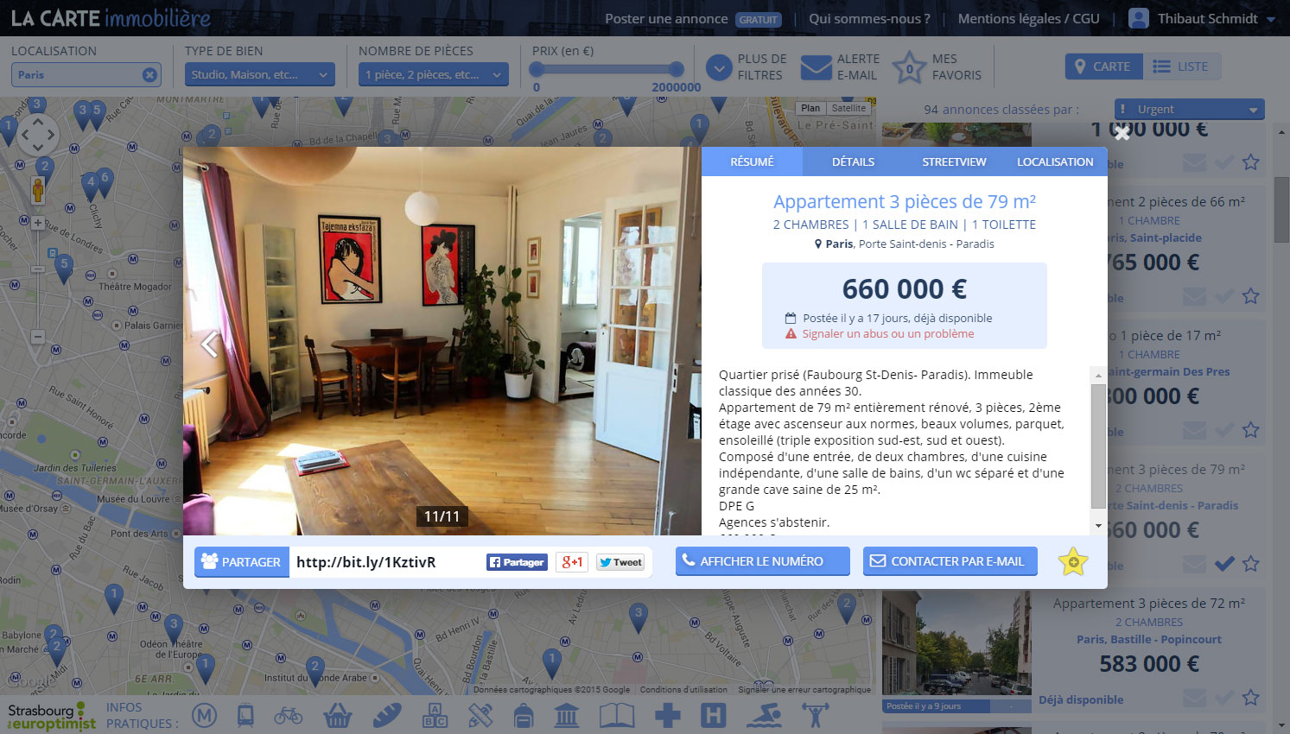Show schools with the ruler and pencil icon
This screenshot has width=1290, height=734.
480,715
